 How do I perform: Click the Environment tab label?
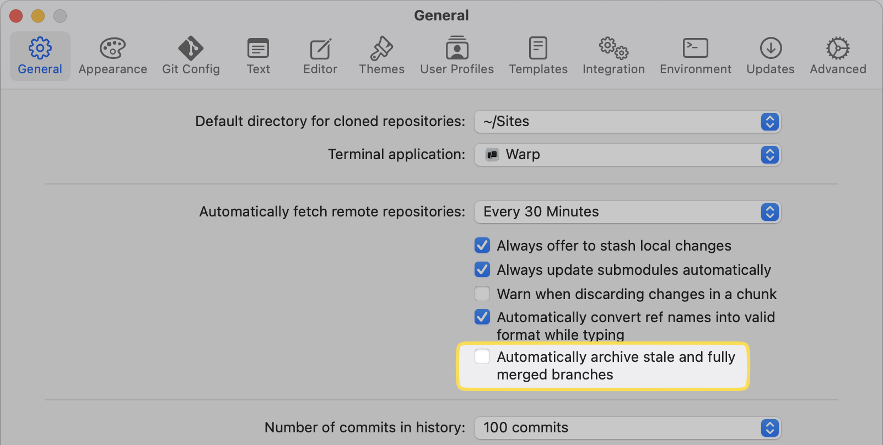695,69
